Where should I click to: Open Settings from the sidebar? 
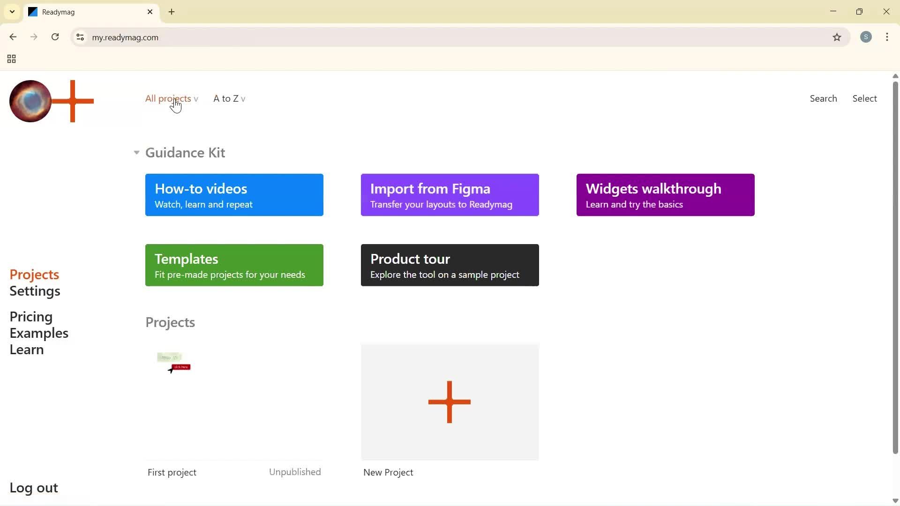(35, 290)
